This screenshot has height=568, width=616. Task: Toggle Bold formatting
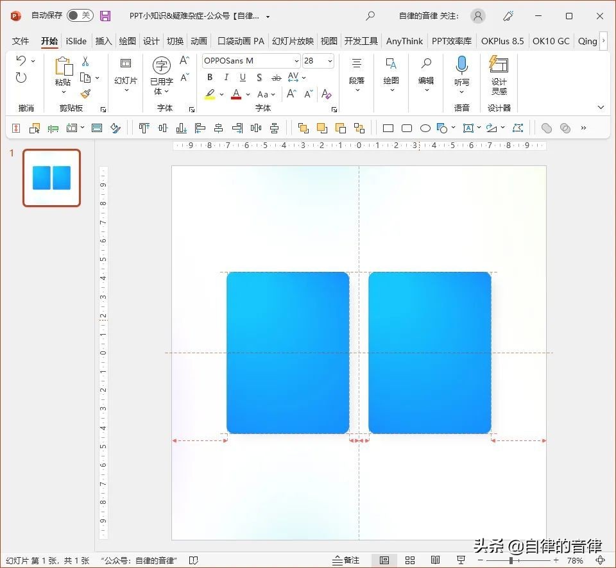tap(210, 78)
